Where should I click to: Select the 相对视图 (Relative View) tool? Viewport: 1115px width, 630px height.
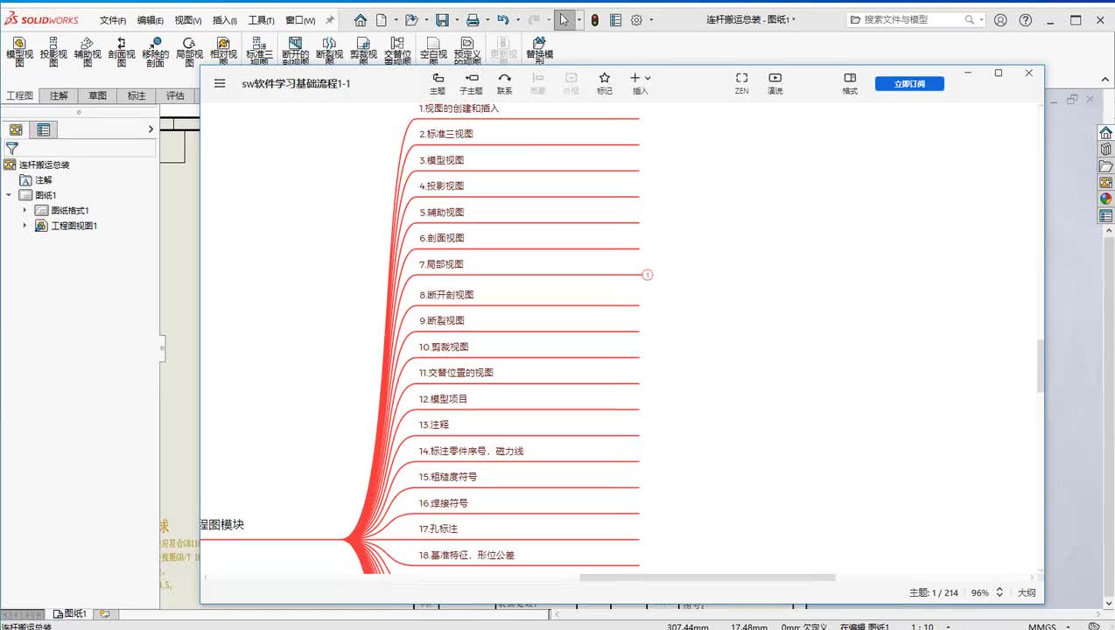[x=223, y=52]
